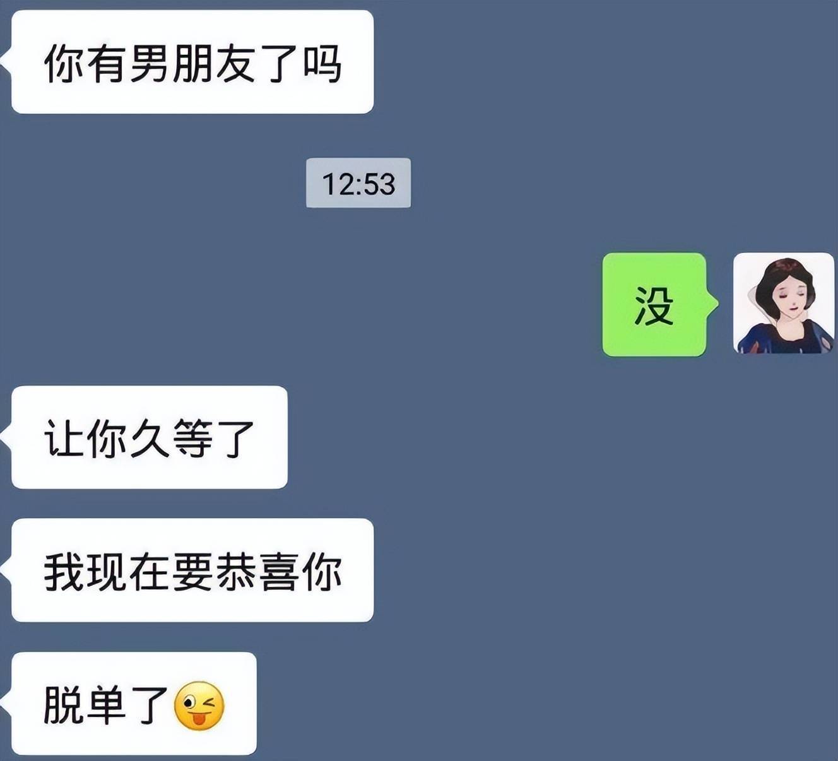The height and width of the screenshot is (761, 838).
Task: Select the '我现在要恭喜你' message bubble
Action: tap(192, 570)
